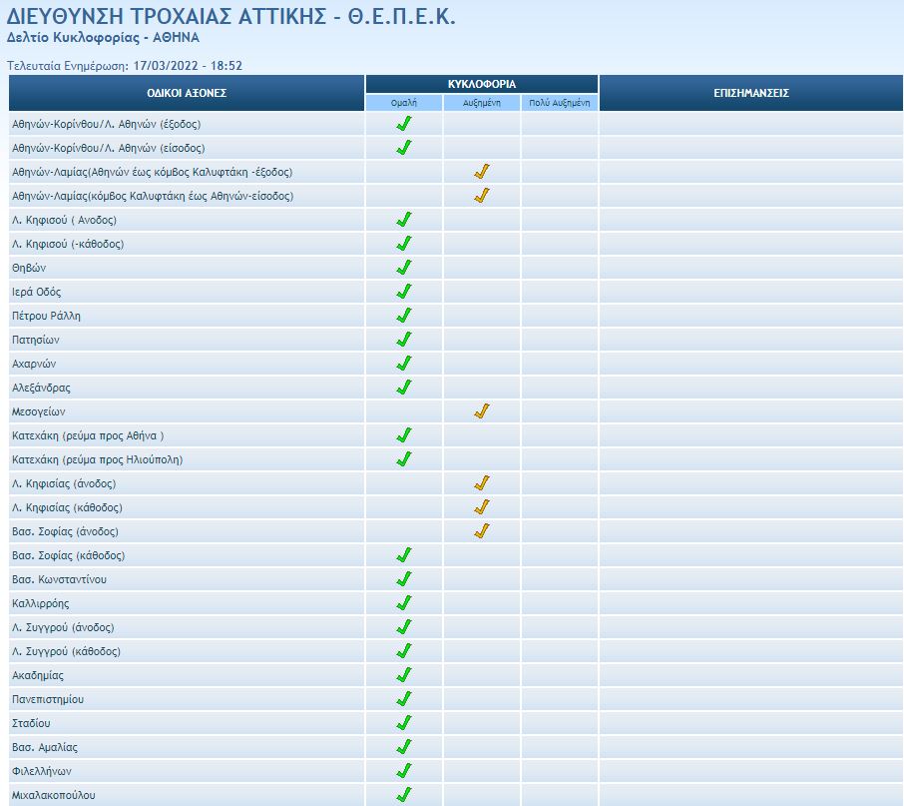This screenshot has width=904, height=806.
Task: Click the Αλεξάνδρας road name
Action: pos(41,388)
